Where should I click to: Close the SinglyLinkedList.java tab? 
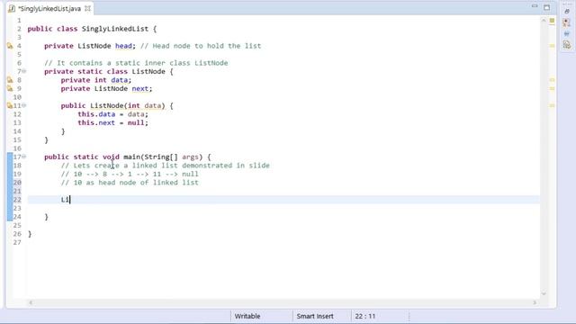[88, 8]
